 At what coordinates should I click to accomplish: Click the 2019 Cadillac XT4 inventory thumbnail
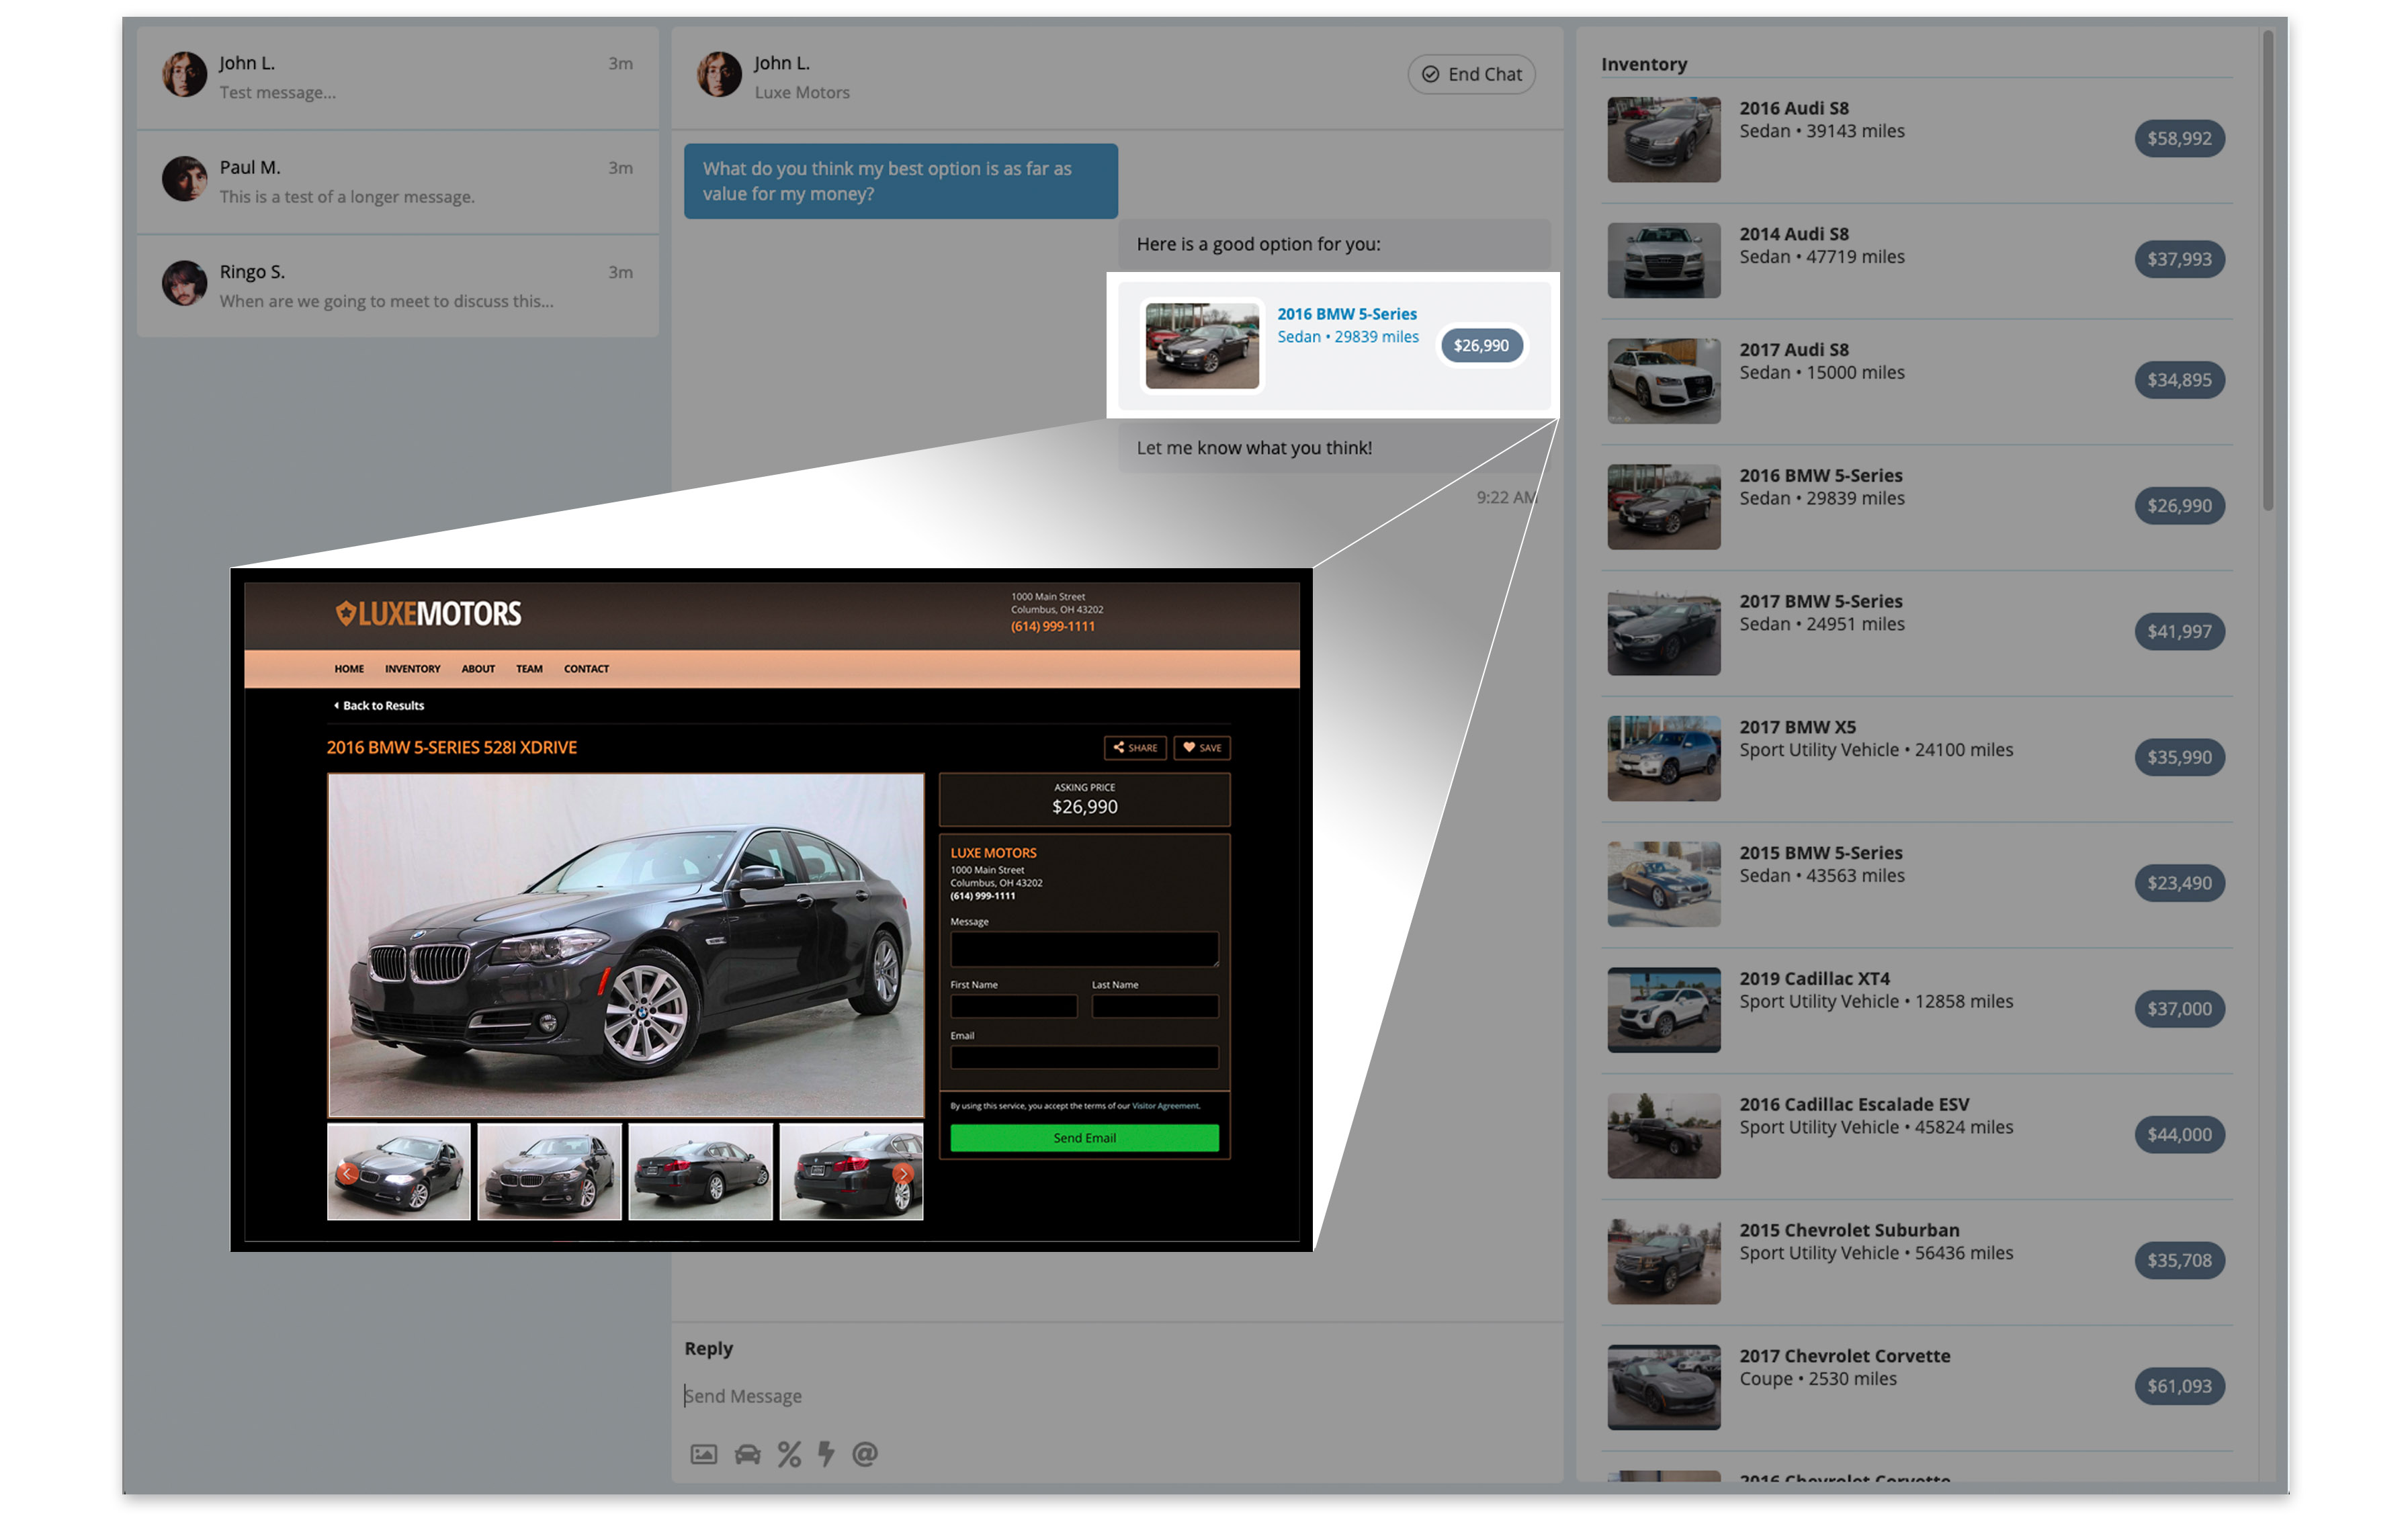coord(1664,1009)
